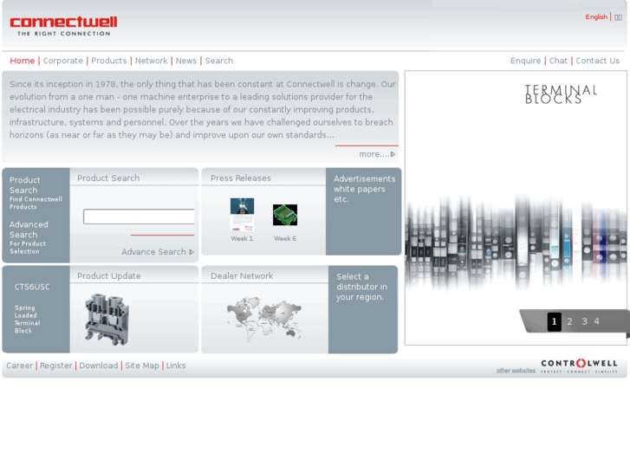Open the Site Map footer link

click(142, 365)
